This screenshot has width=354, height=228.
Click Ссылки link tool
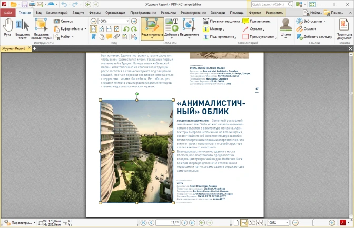click(x=306, y=29)
